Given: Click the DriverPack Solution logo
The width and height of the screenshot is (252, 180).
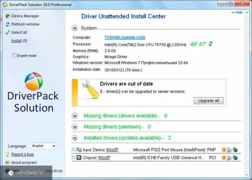Looking at the screenshot, I should (33, 93).
